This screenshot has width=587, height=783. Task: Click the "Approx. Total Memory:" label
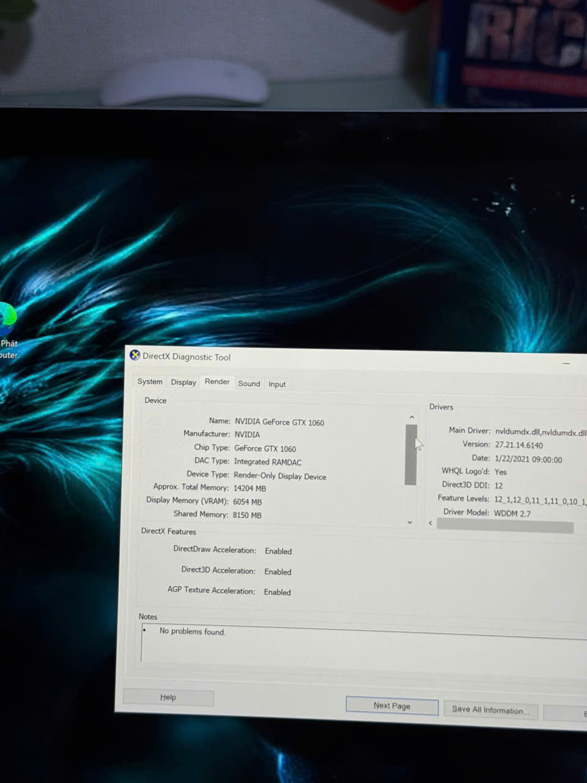191,487
